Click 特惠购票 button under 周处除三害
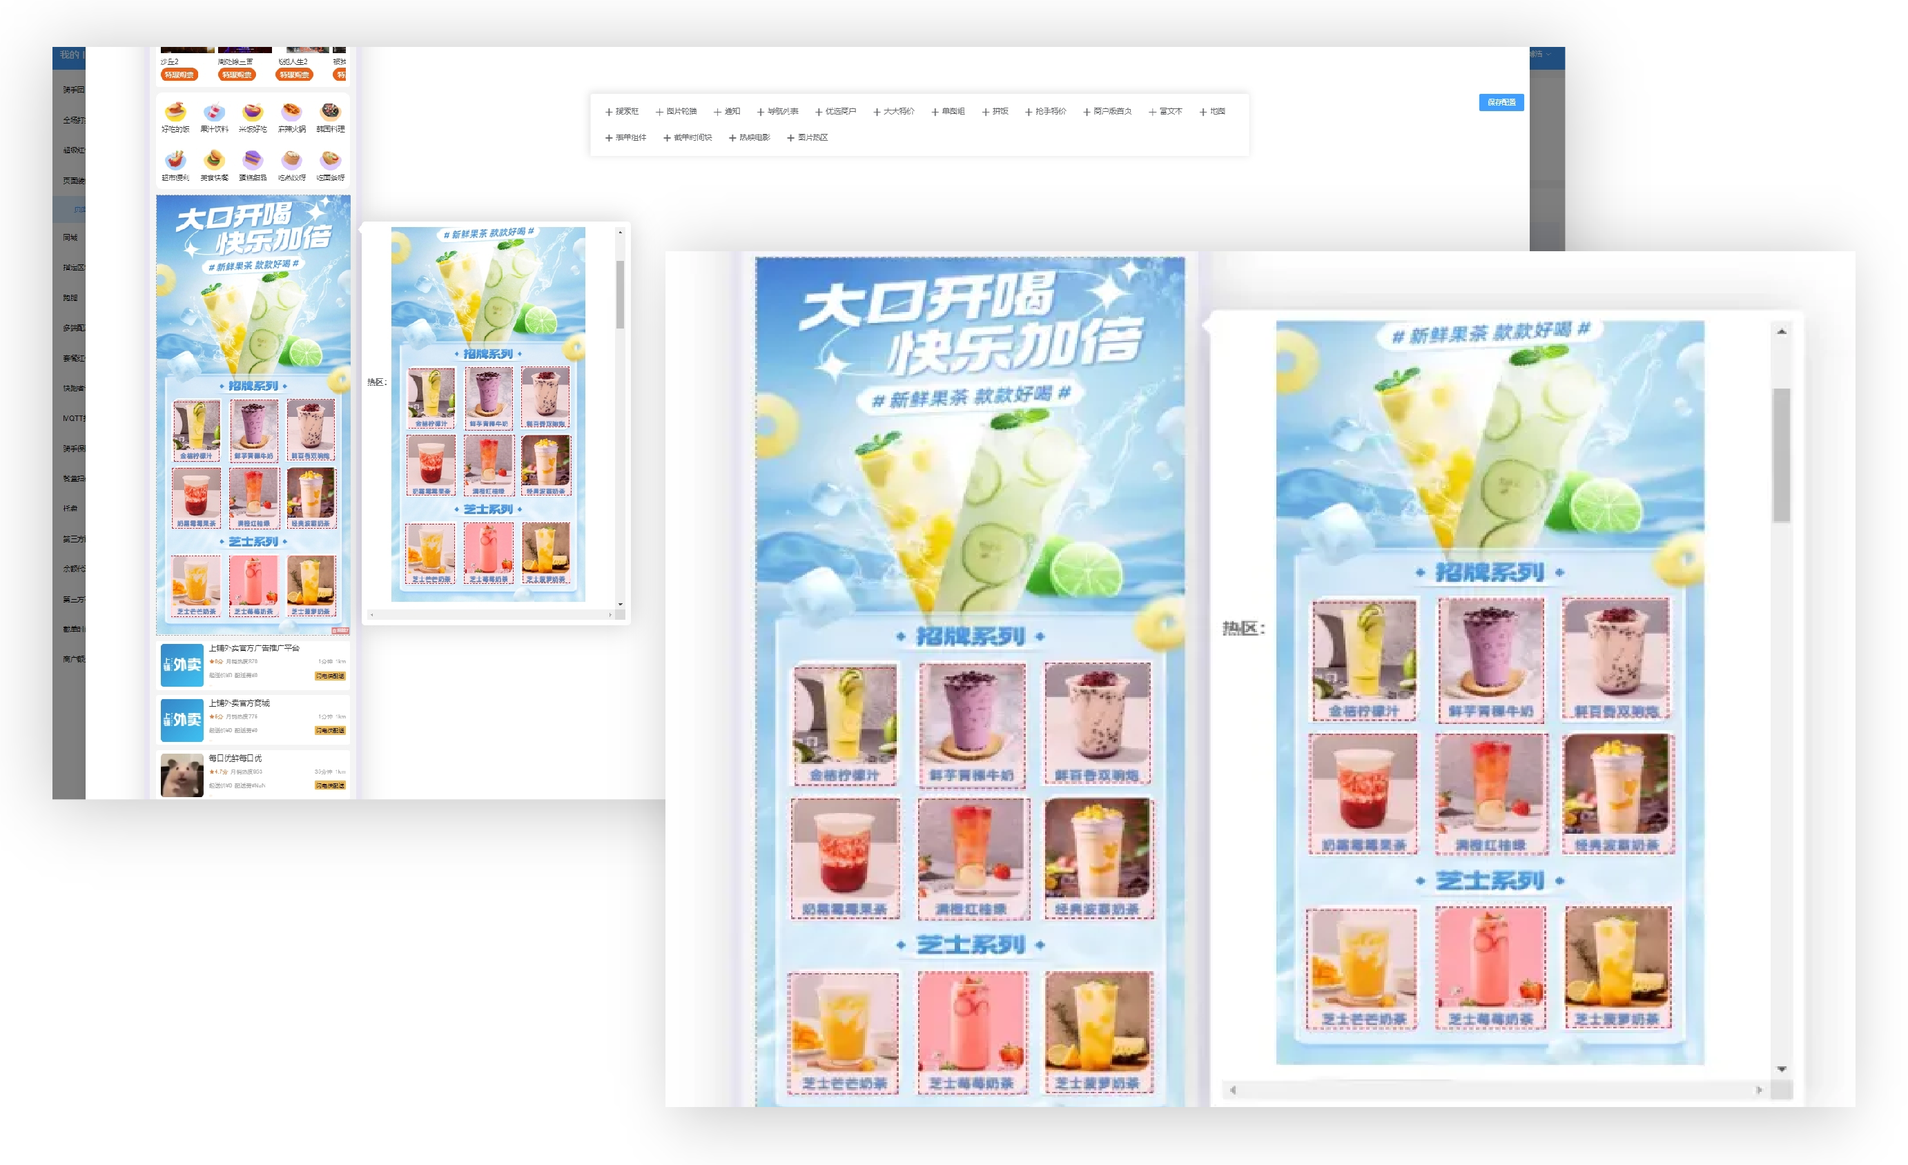 click(237, 75)
